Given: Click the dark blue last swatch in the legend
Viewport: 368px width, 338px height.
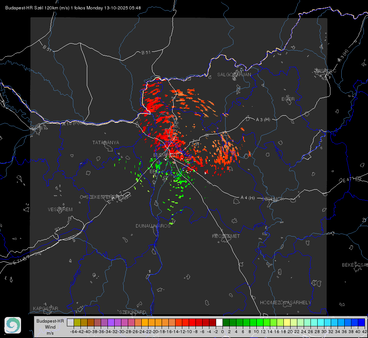Looking at the screenshot, I should (362, 322).
